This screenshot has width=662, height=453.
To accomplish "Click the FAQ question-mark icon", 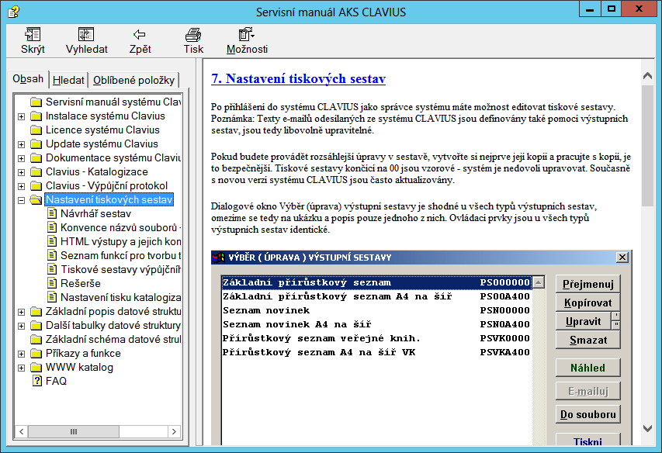I will click(37, 381).
